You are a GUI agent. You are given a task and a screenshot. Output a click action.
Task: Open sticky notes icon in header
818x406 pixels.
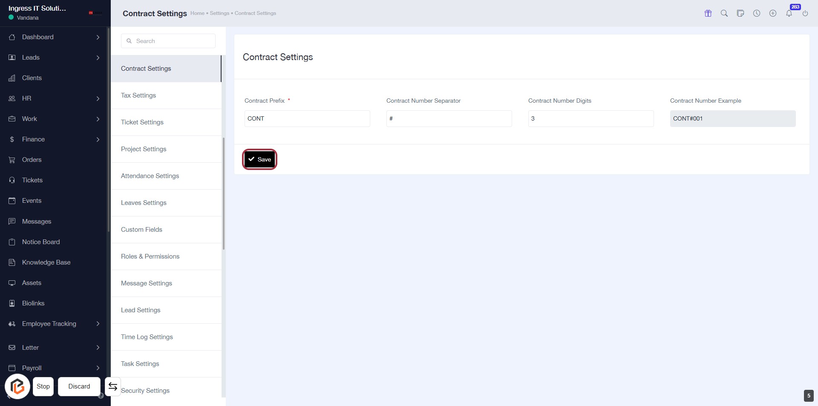point(740,13)
